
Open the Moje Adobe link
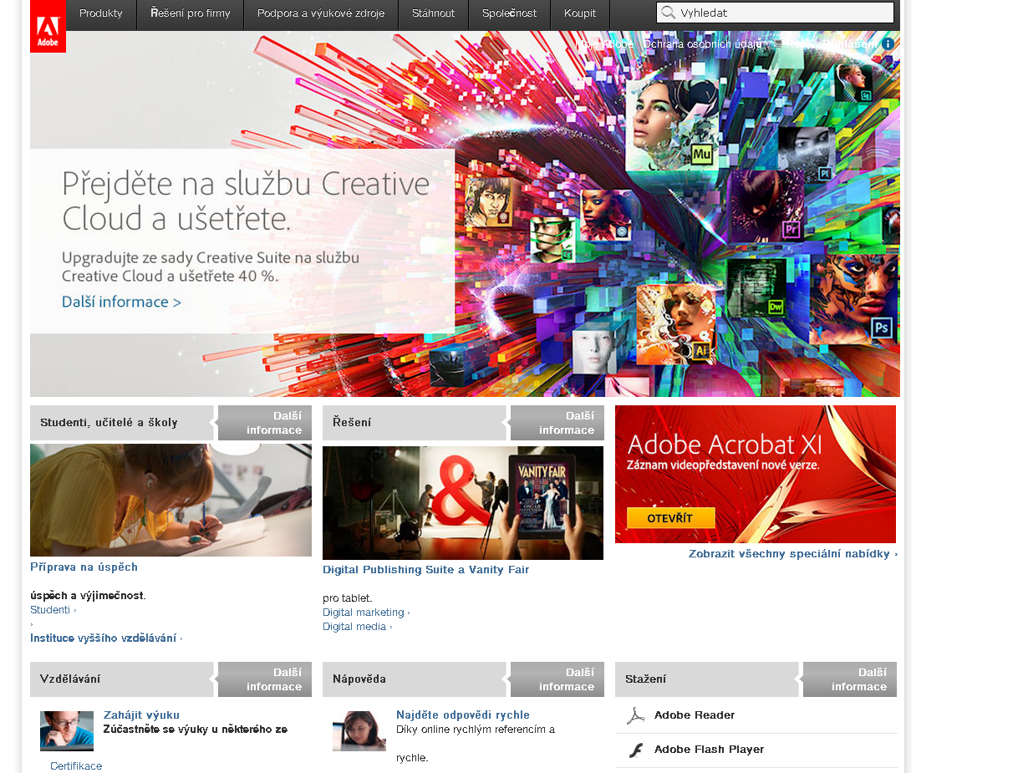tap(605, 43)
